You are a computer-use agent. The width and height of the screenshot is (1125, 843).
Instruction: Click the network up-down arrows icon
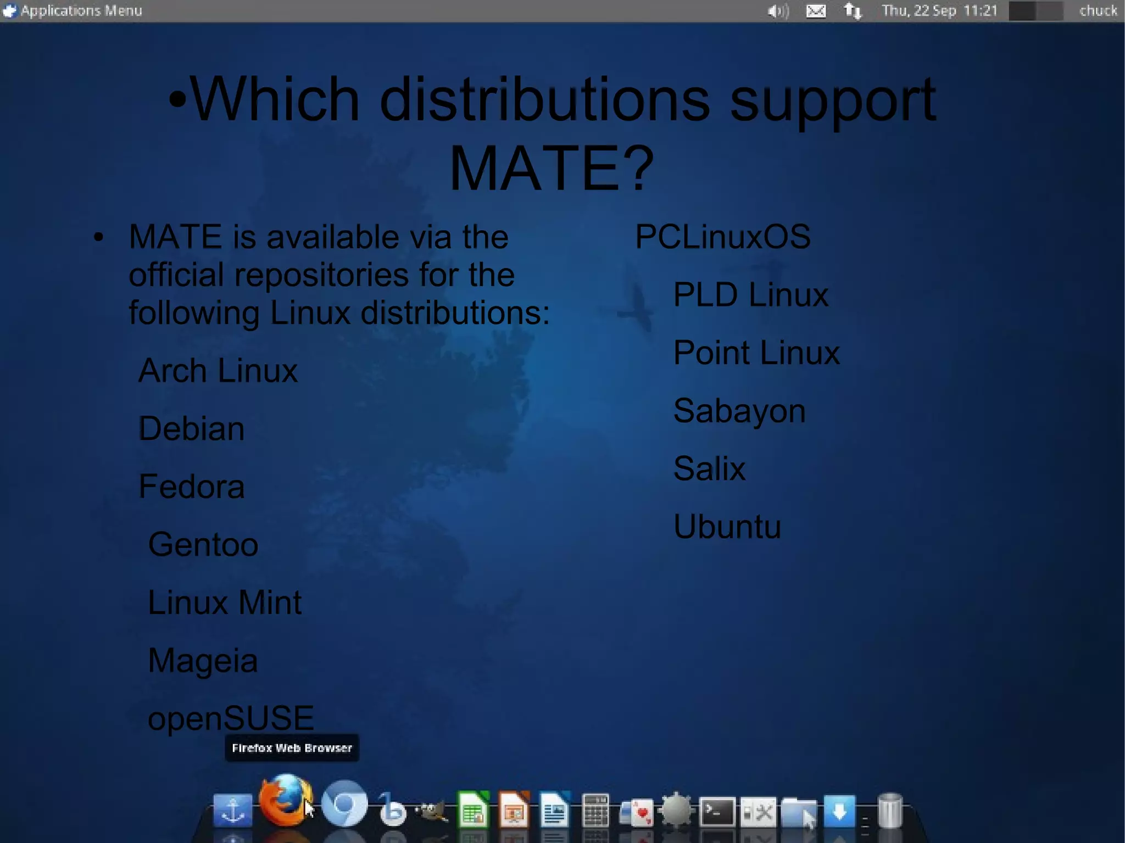coord(853,11)
